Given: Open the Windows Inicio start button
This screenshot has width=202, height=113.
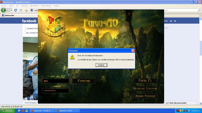Looking at the screenshot, I should pos(8,110).
